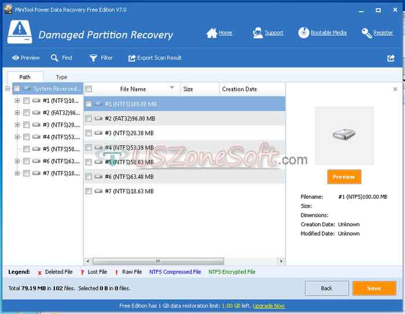The image size is (405, 314).
Task: Open the Register link
Action: click(383, 33)
